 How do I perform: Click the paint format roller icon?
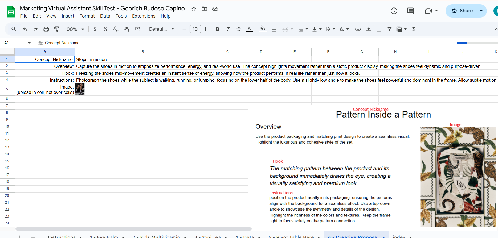[x=56, y=29]
